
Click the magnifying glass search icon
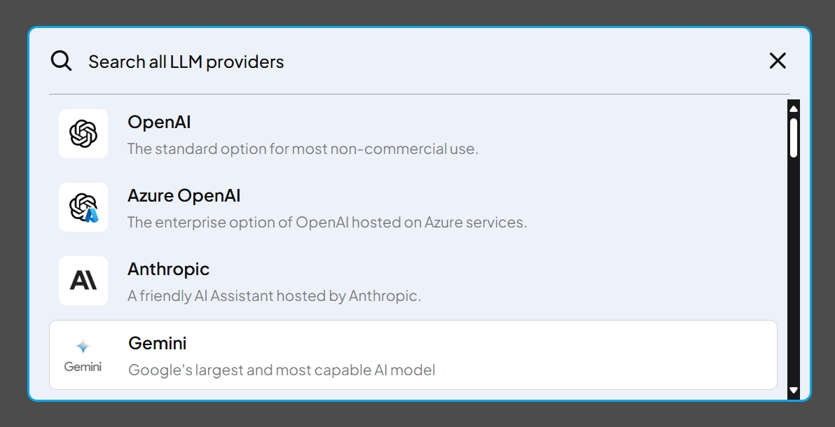(x=62, y=61)
